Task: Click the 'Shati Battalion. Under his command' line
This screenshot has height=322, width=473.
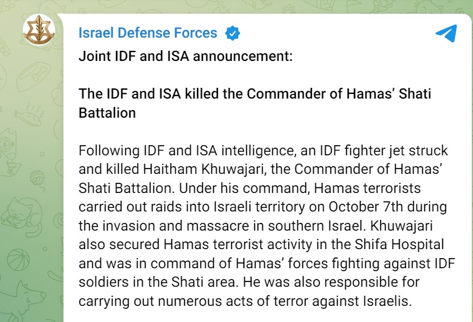Action: (250, 188)
